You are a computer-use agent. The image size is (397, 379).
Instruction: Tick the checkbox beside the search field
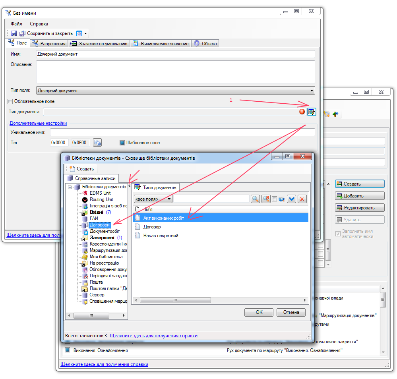click(274, 199)
